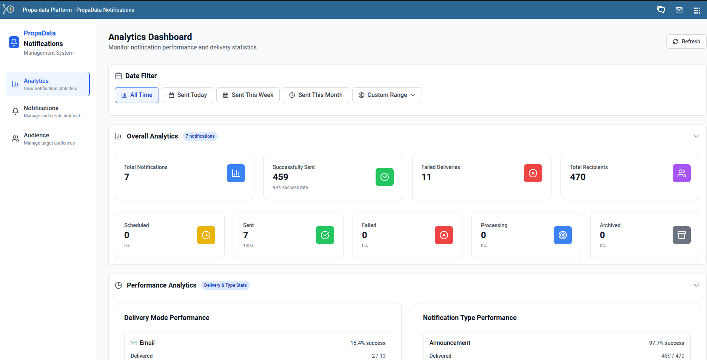Open the mail envelope icon in header
This screenshot has height=360, width=707.
click(x=679, y=10)
